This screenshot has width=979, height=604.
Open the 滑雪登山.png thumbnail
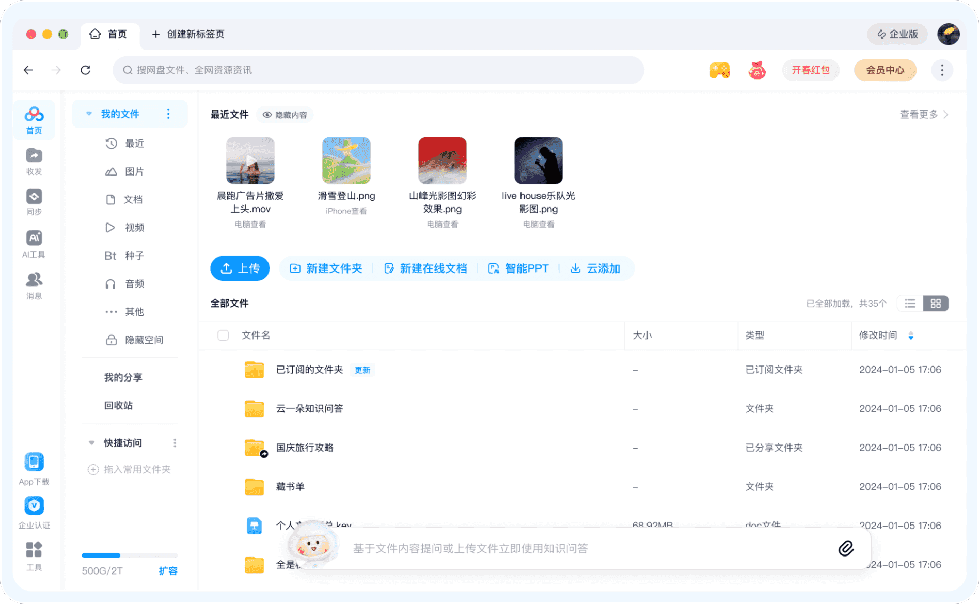[x=346, y=161]
